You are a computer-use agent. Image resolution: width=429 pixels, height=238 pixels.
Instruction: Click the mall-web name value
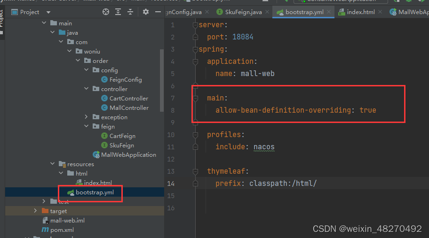point(257,73)
